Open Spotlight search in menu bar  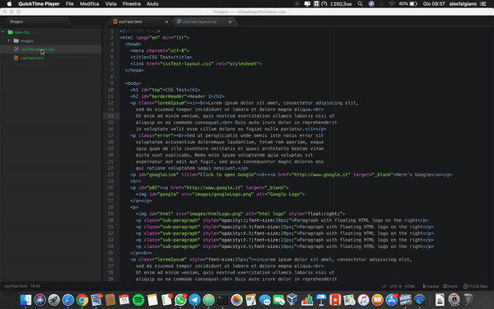(x=360, y=4)
